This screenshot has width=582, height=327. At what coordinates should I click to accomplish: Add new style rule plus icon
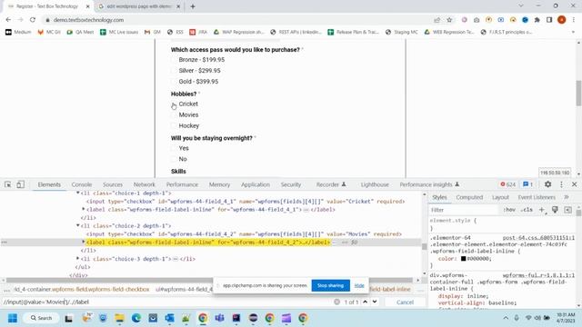pos(542,210)
